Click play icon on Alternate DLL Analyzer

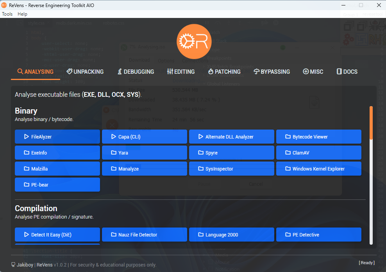(x=201, y=137)
